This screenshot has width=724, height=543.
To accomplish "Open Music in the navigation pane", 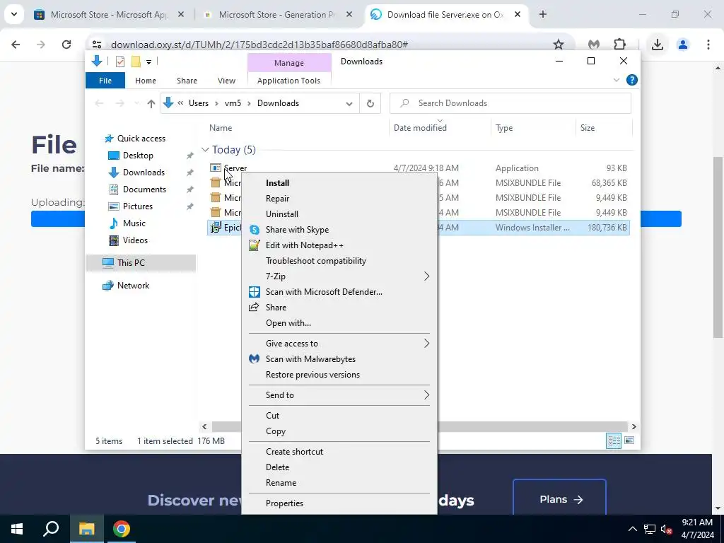I will pyautogui.click(x=134, y=223).
